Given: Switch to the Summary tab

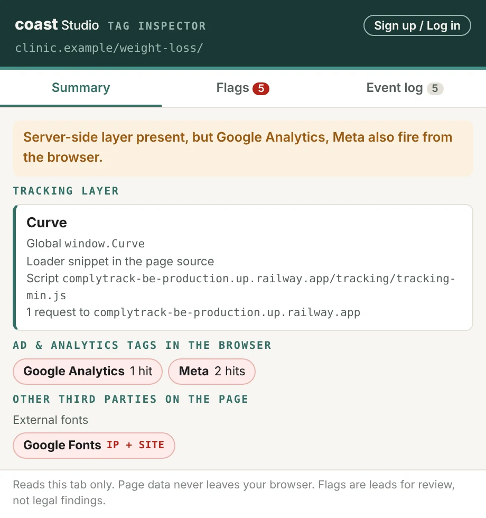Looking at the screenshot, I should click(x=81, y=88).
